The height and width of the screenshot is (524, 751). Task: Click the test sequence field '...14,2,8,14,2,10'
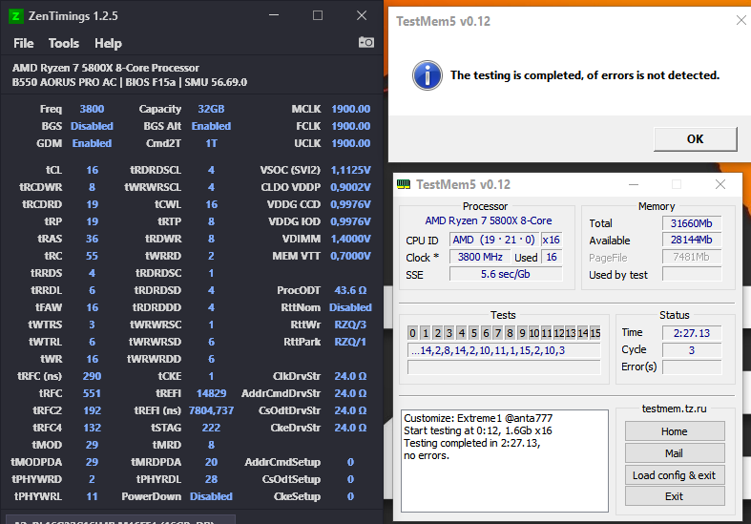tap(504, 350)
